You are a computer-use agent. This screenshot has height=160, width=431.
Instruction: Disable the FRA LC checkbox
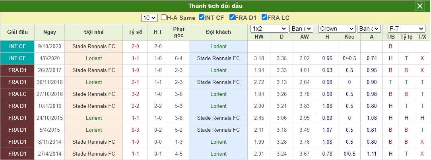tap(264, 18)
